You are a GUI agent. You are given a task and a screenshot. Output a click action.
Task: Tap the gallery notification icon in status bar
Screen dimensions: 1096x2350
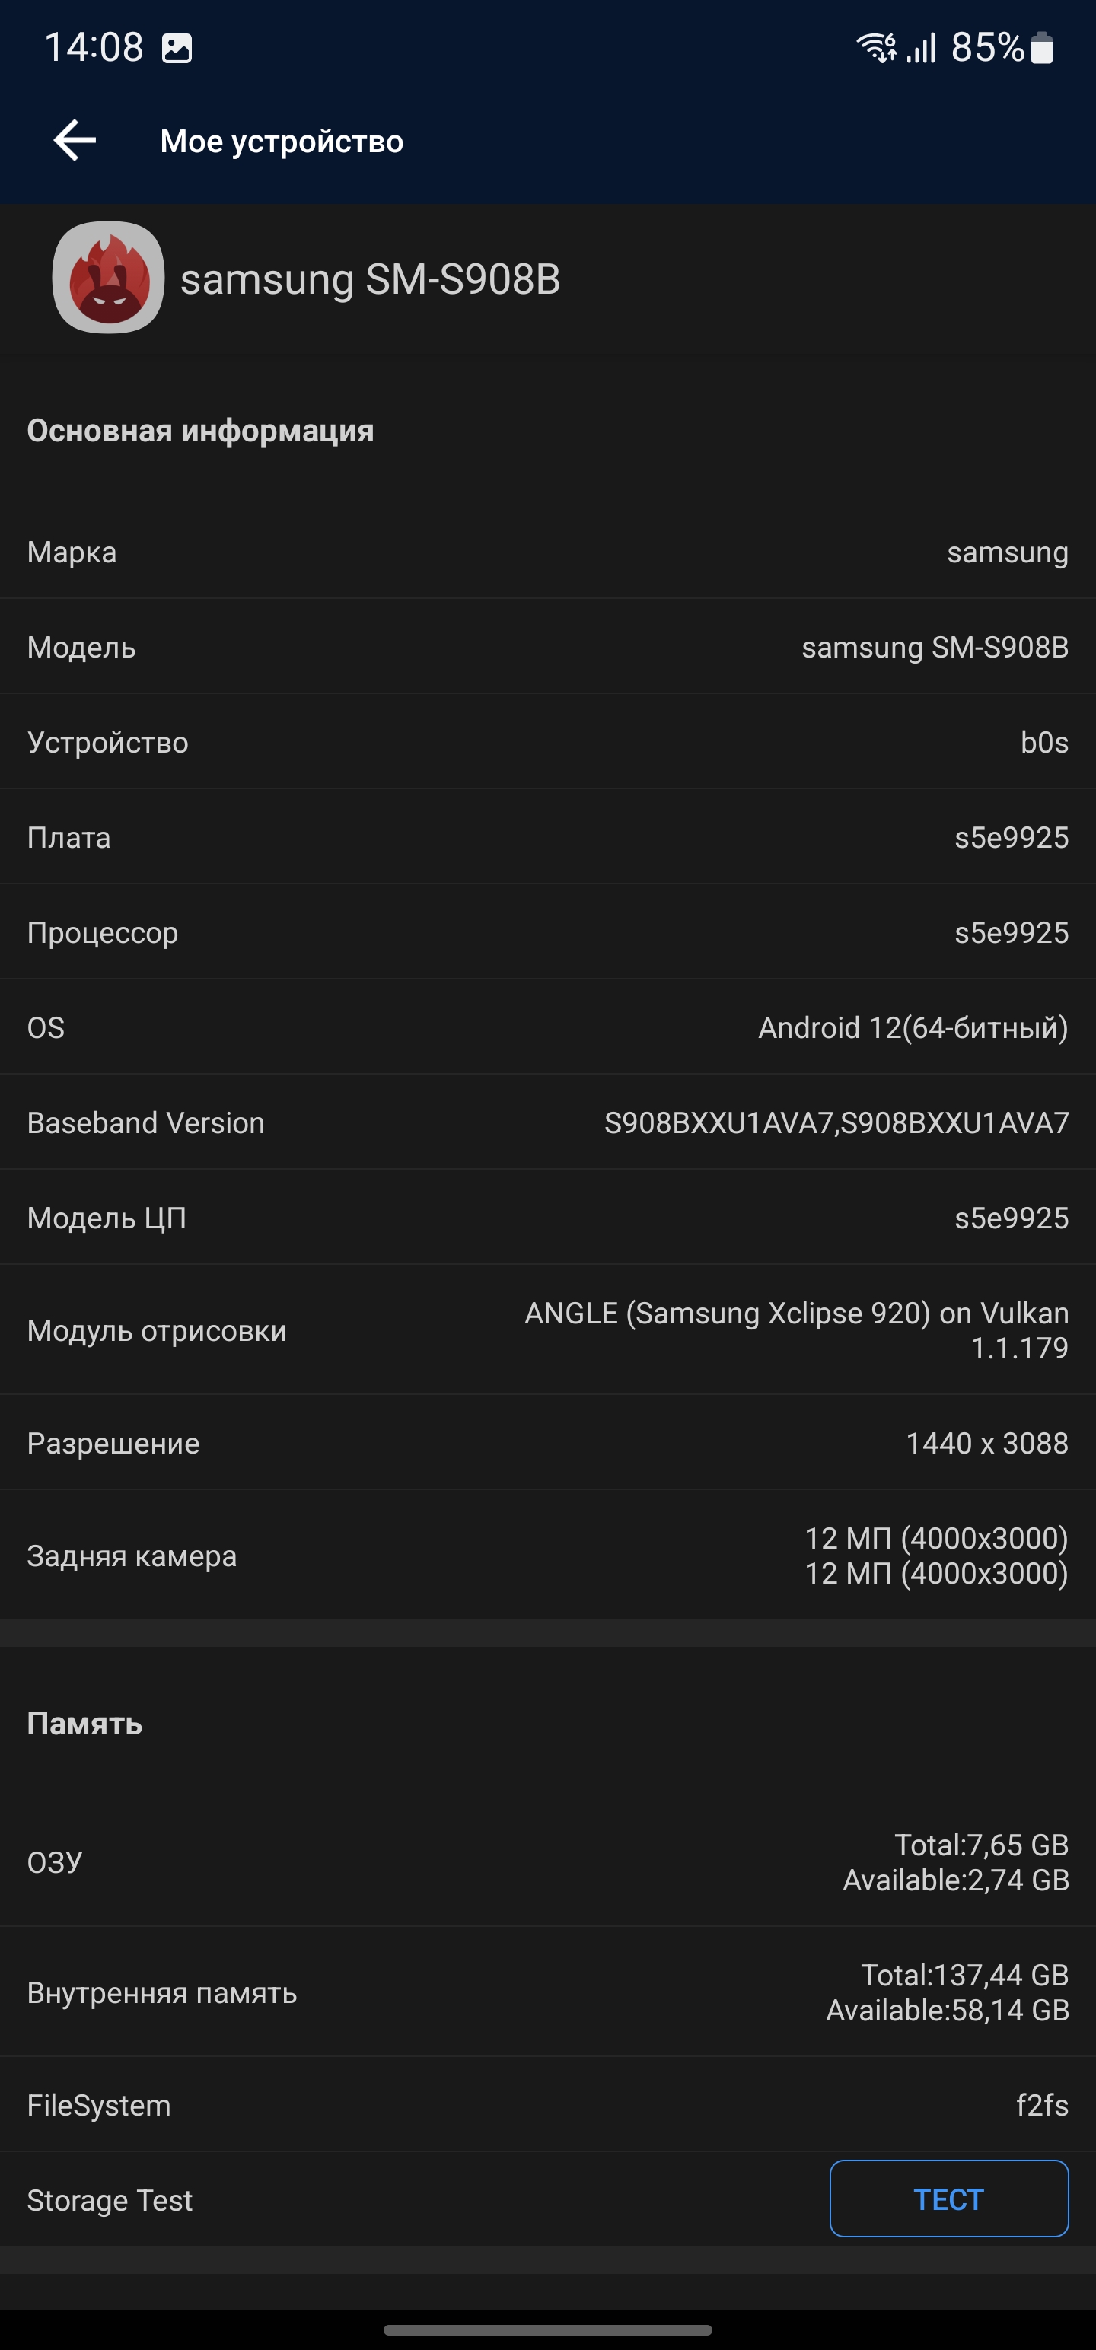tap(177, 47)
